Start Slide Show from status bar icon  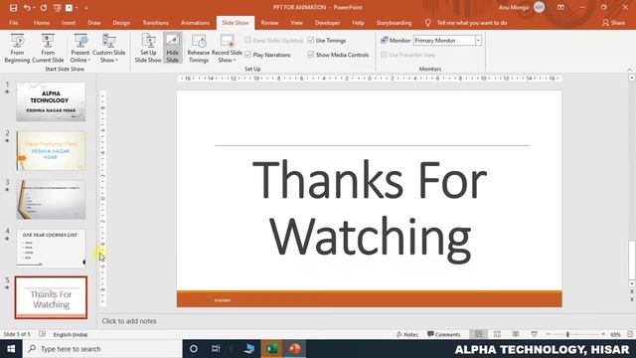[x=535, y=334]
